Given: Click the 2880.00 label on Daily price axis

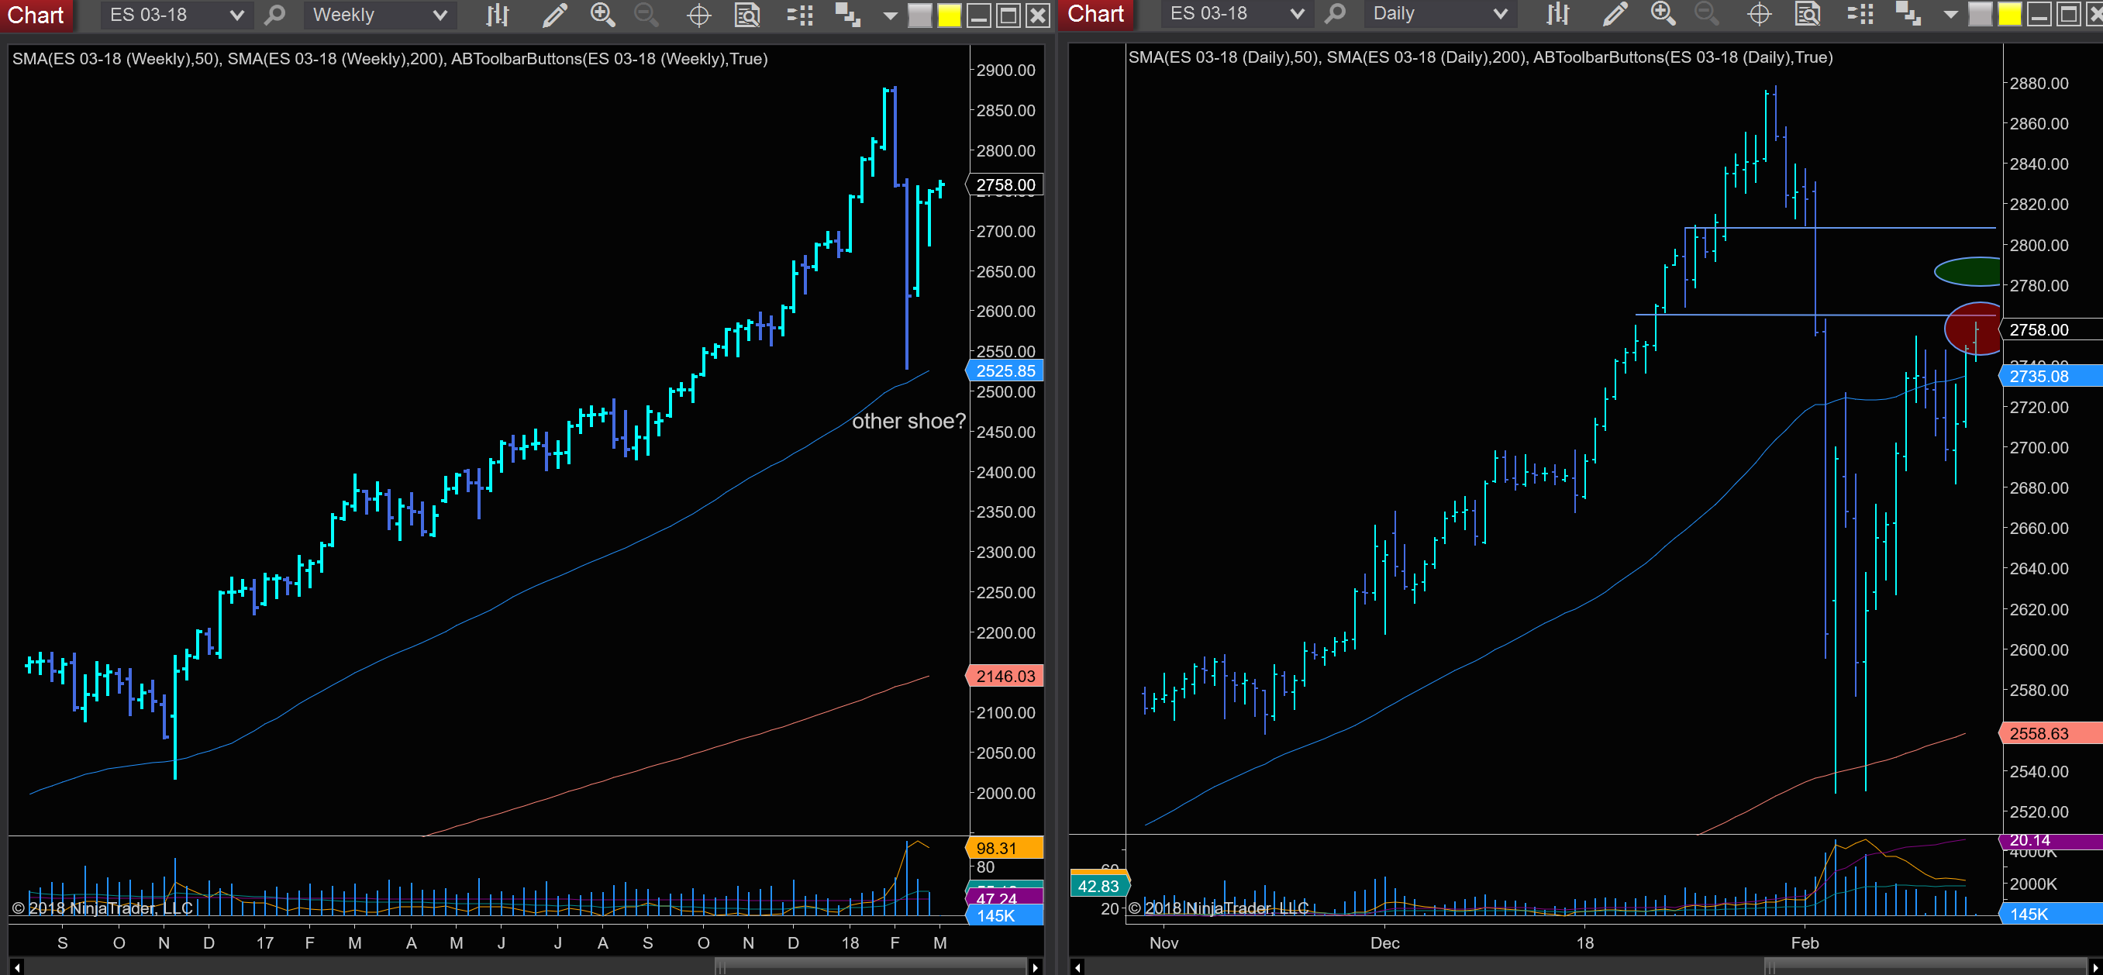Looking at the screenshot, I should [x=2039, y=83].
